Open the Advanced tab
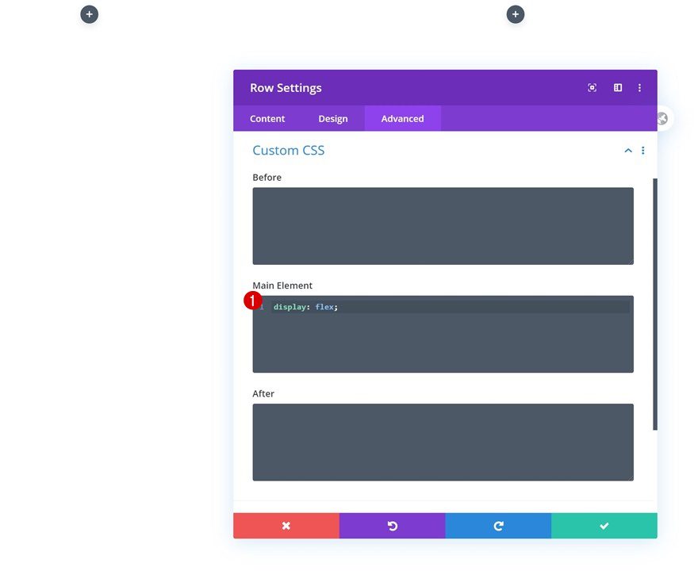This screenshot has width=698, height=571. (x=401, y=118)
